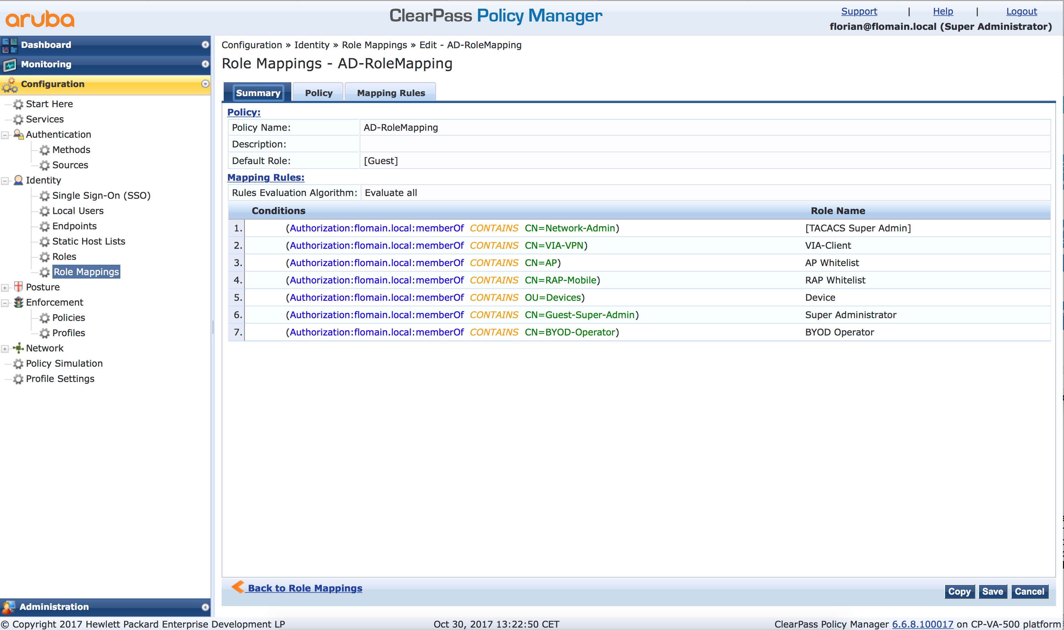The height and width of the screenshot is (630, 1064).
Task: Open Services in the tree
Action: [x=44, y=119]
